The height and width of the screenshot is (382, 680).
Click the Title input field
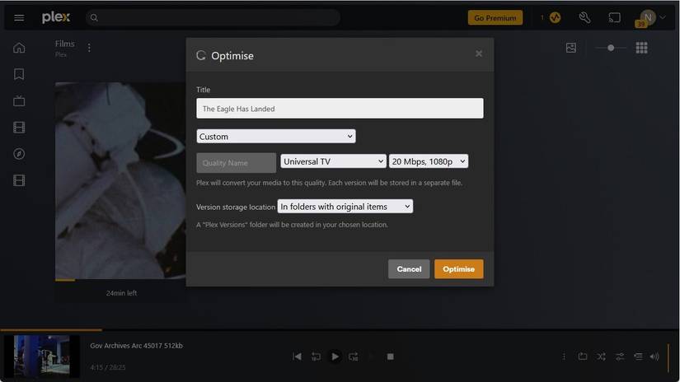coord(340,109)
